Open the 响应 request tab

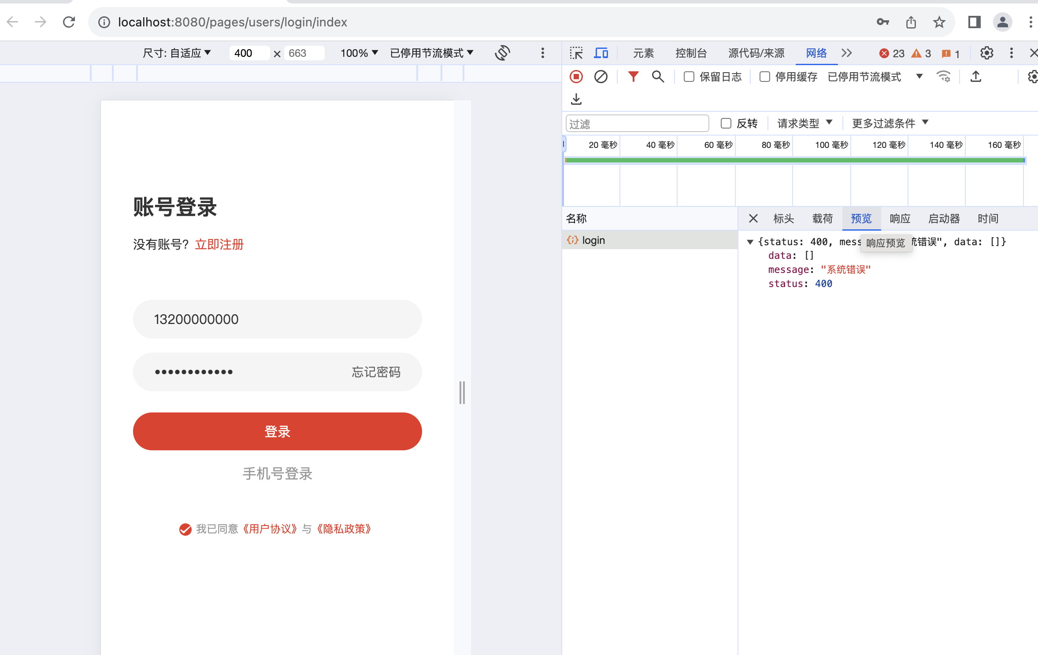coord(900,219)
